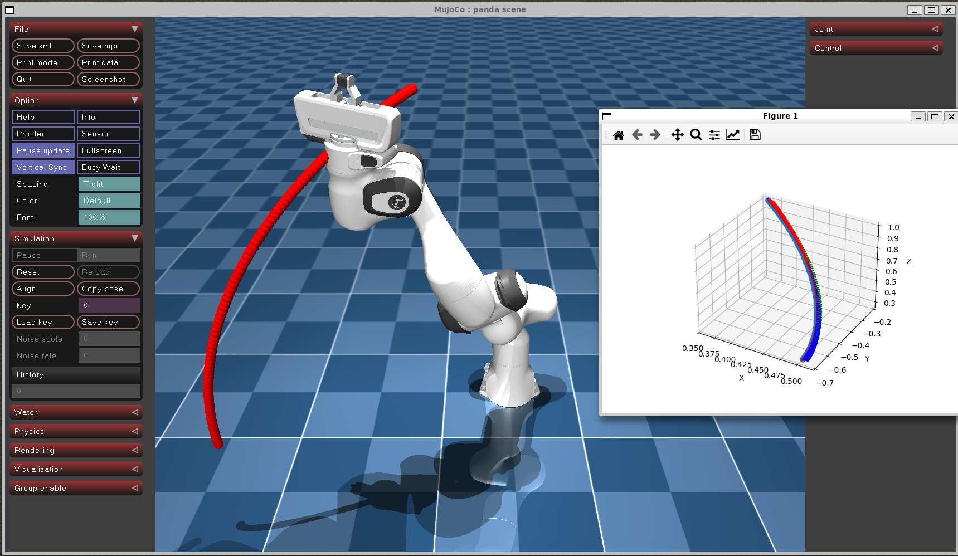Activate the Zoom magnifier in Figure 1

(696, 135)
